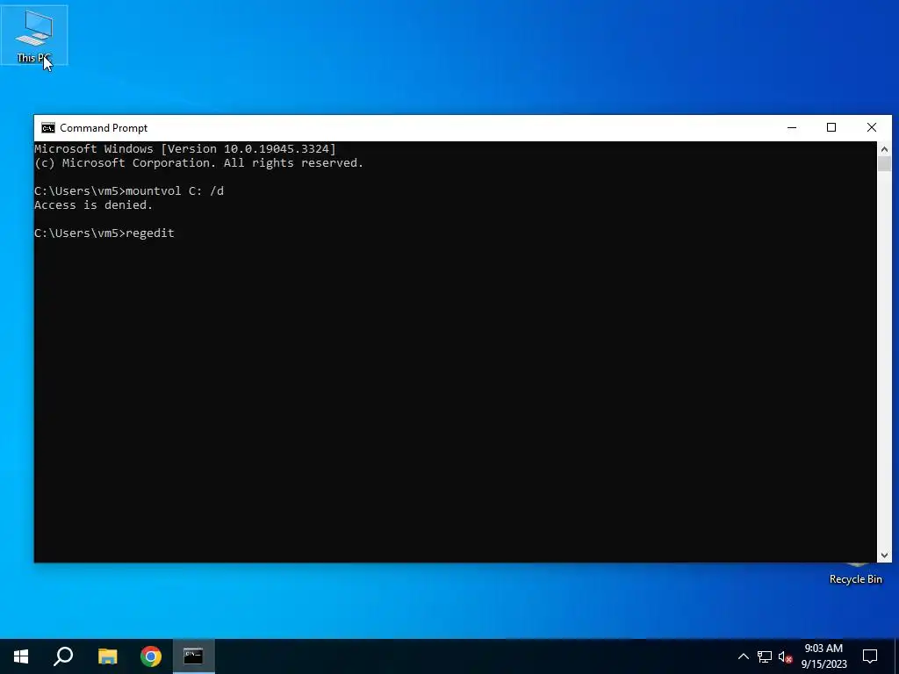Close the Command Prompt window
The height and width of the screenshot is (674, 899).
pos(872,128)
